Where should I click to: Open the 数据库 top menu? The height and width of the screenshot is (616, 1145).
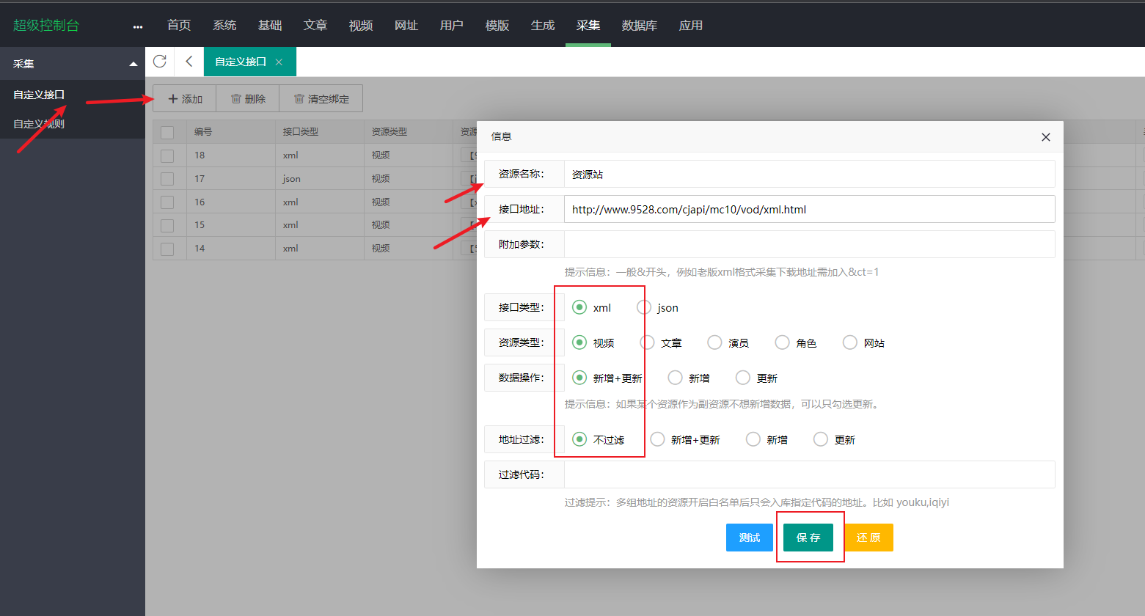pos(639,26)
